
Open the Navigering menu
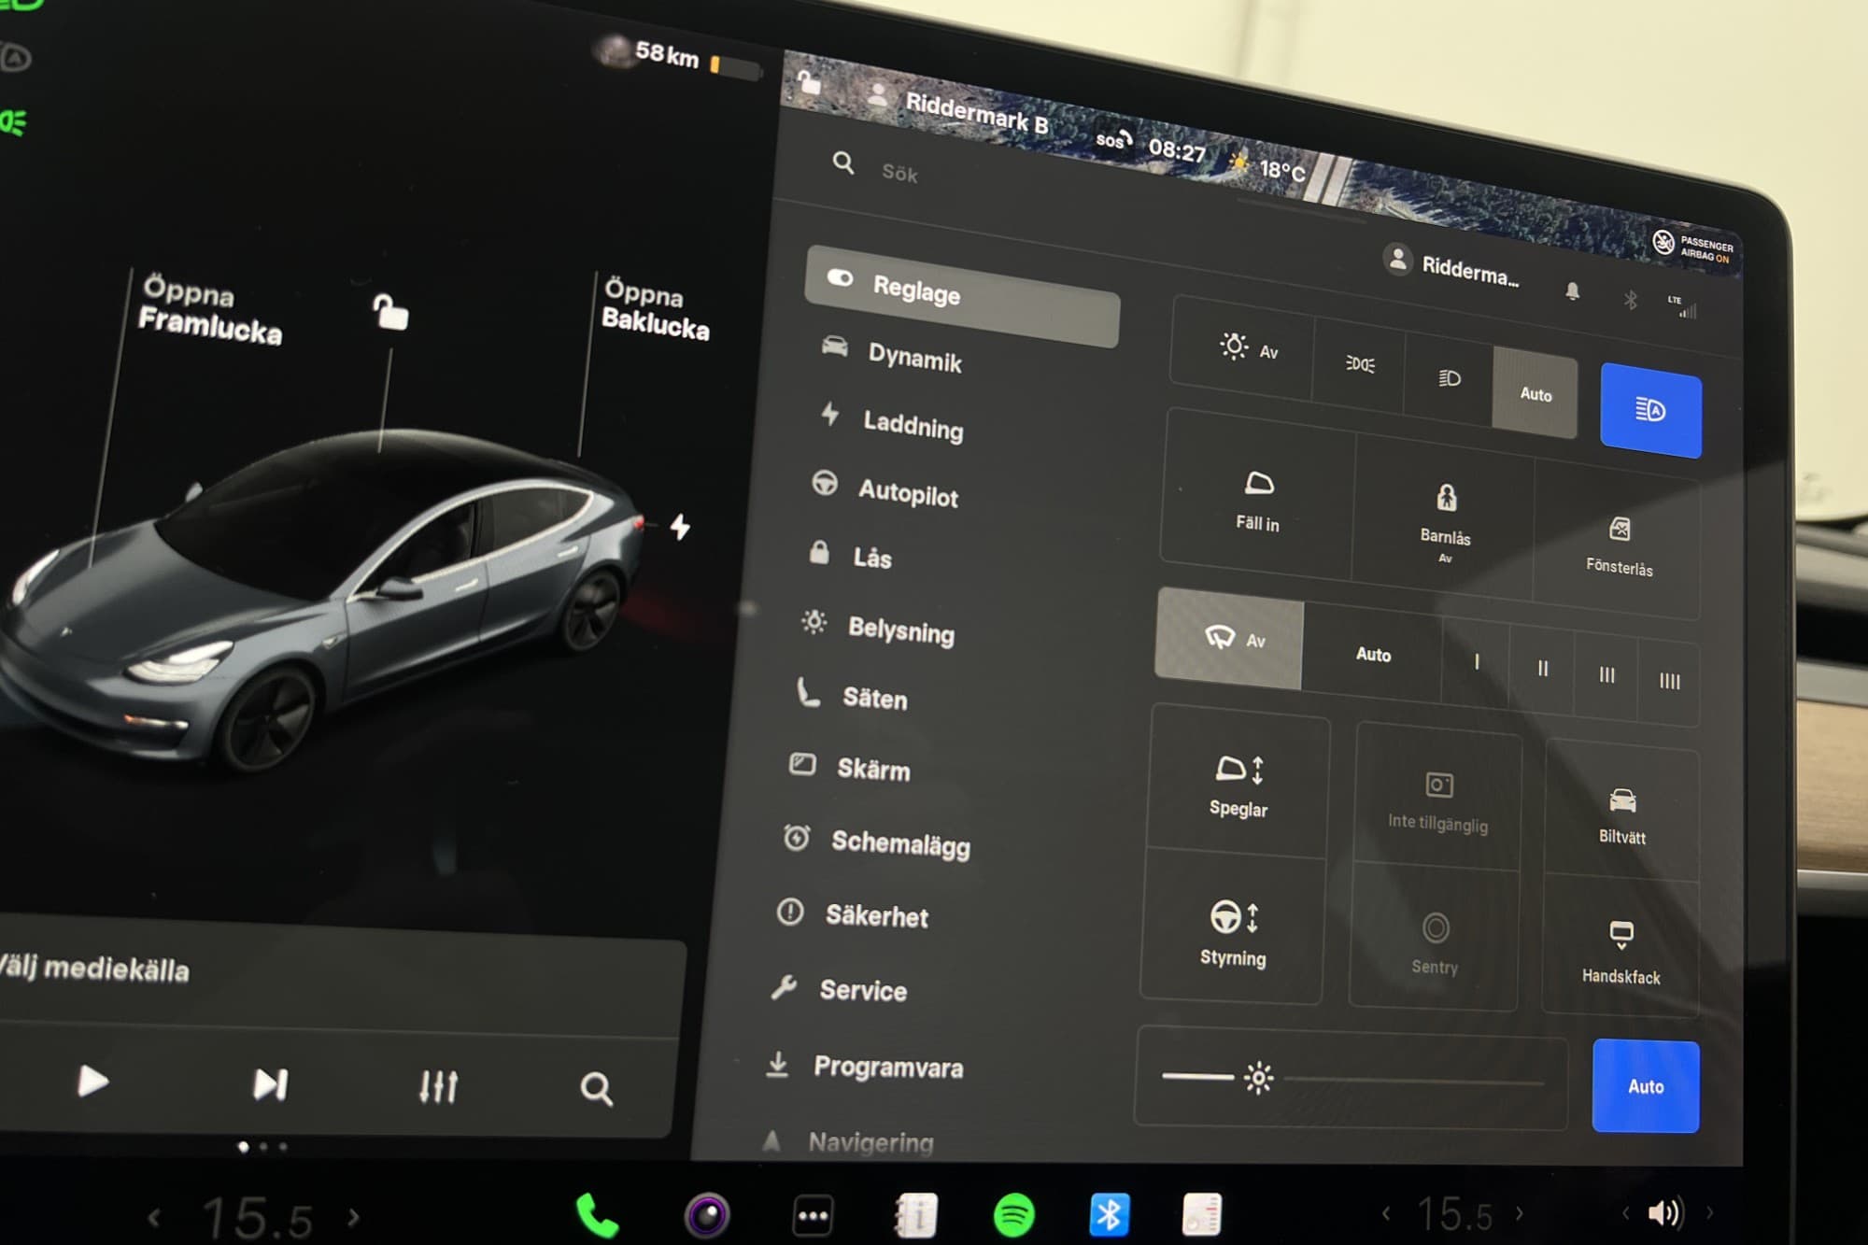847,1140
